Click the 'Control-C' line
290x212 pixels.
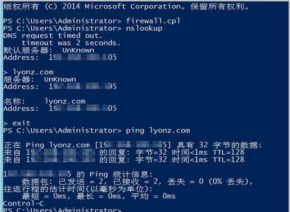tap(23, 204)
